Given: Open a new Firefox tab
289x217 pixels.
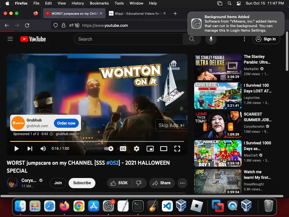Looking at the screenshot, I should 175,14.
